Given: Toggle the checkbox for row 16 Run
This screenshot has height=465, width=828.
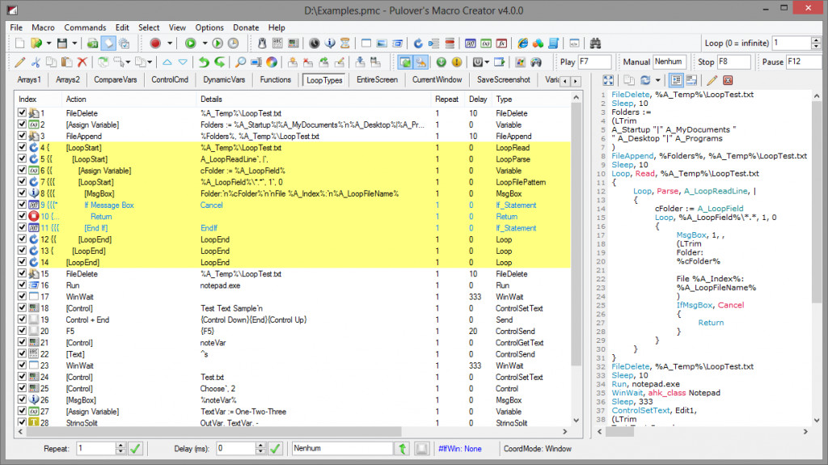Looking at the screenshot, I should pos(22,285).
